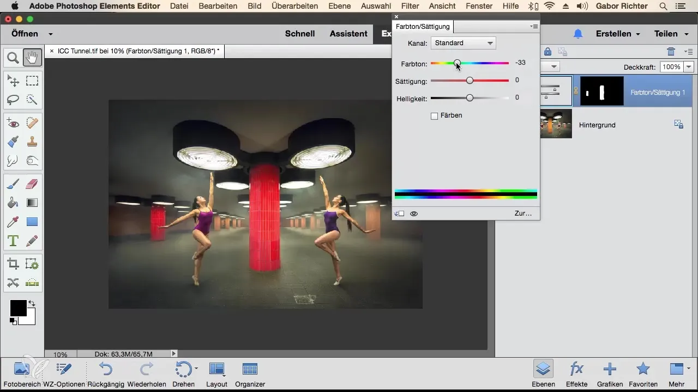
Task: Click Wiederholen redo button
Action: (146, 373)
